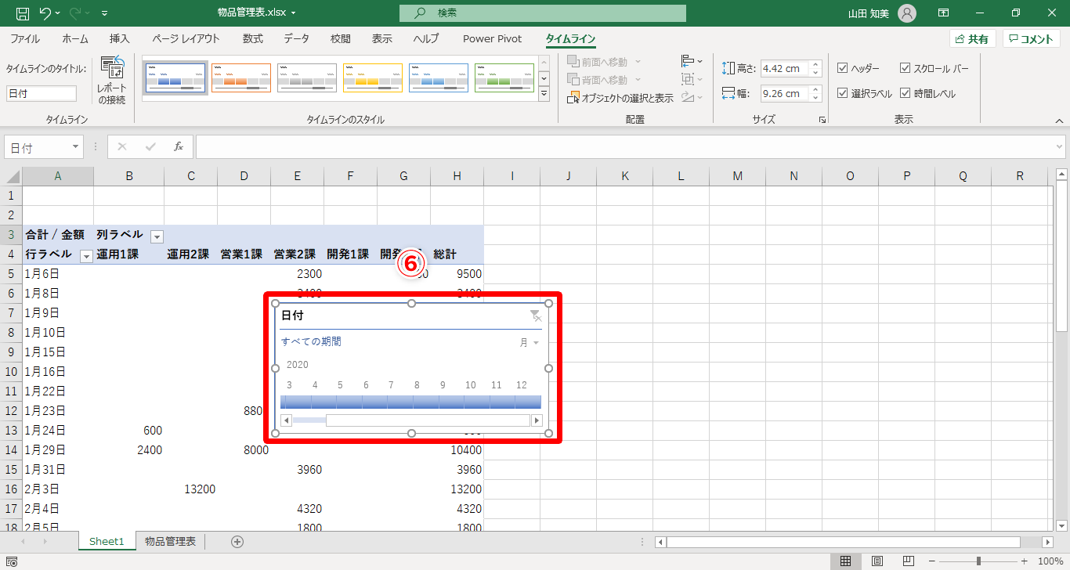Open the Customize Quick Access Toolbar dropdown
Viewport: 1070px width, 570px height.
105,13
